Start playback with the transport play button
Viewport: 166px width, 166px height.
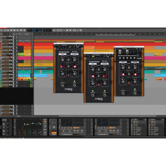tap(8, 30)
